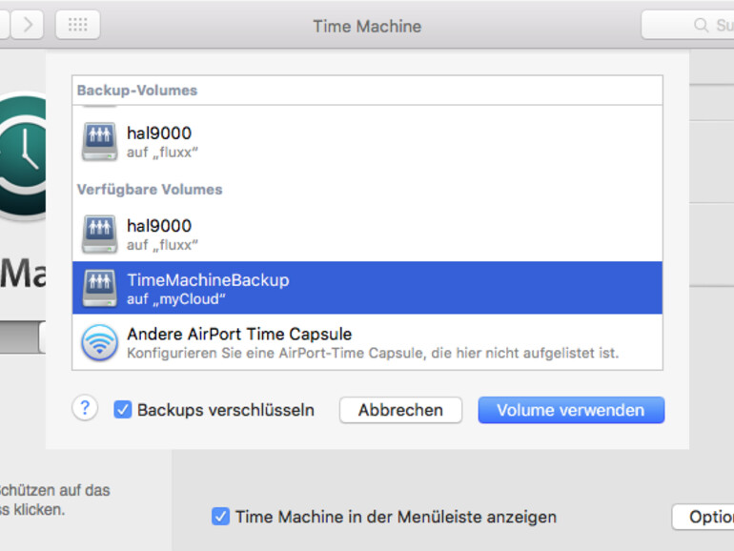Image resolution: width=734 pixels, height=551 pixels.
Task: Click the Time Machine clock icon
Action: 23,155
